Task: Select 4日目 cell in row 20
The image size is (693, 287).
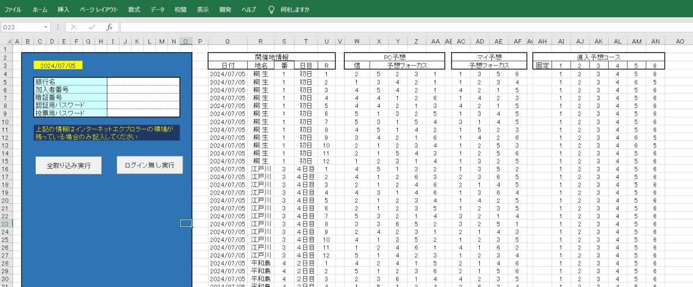Action: (x=305, y=200)
